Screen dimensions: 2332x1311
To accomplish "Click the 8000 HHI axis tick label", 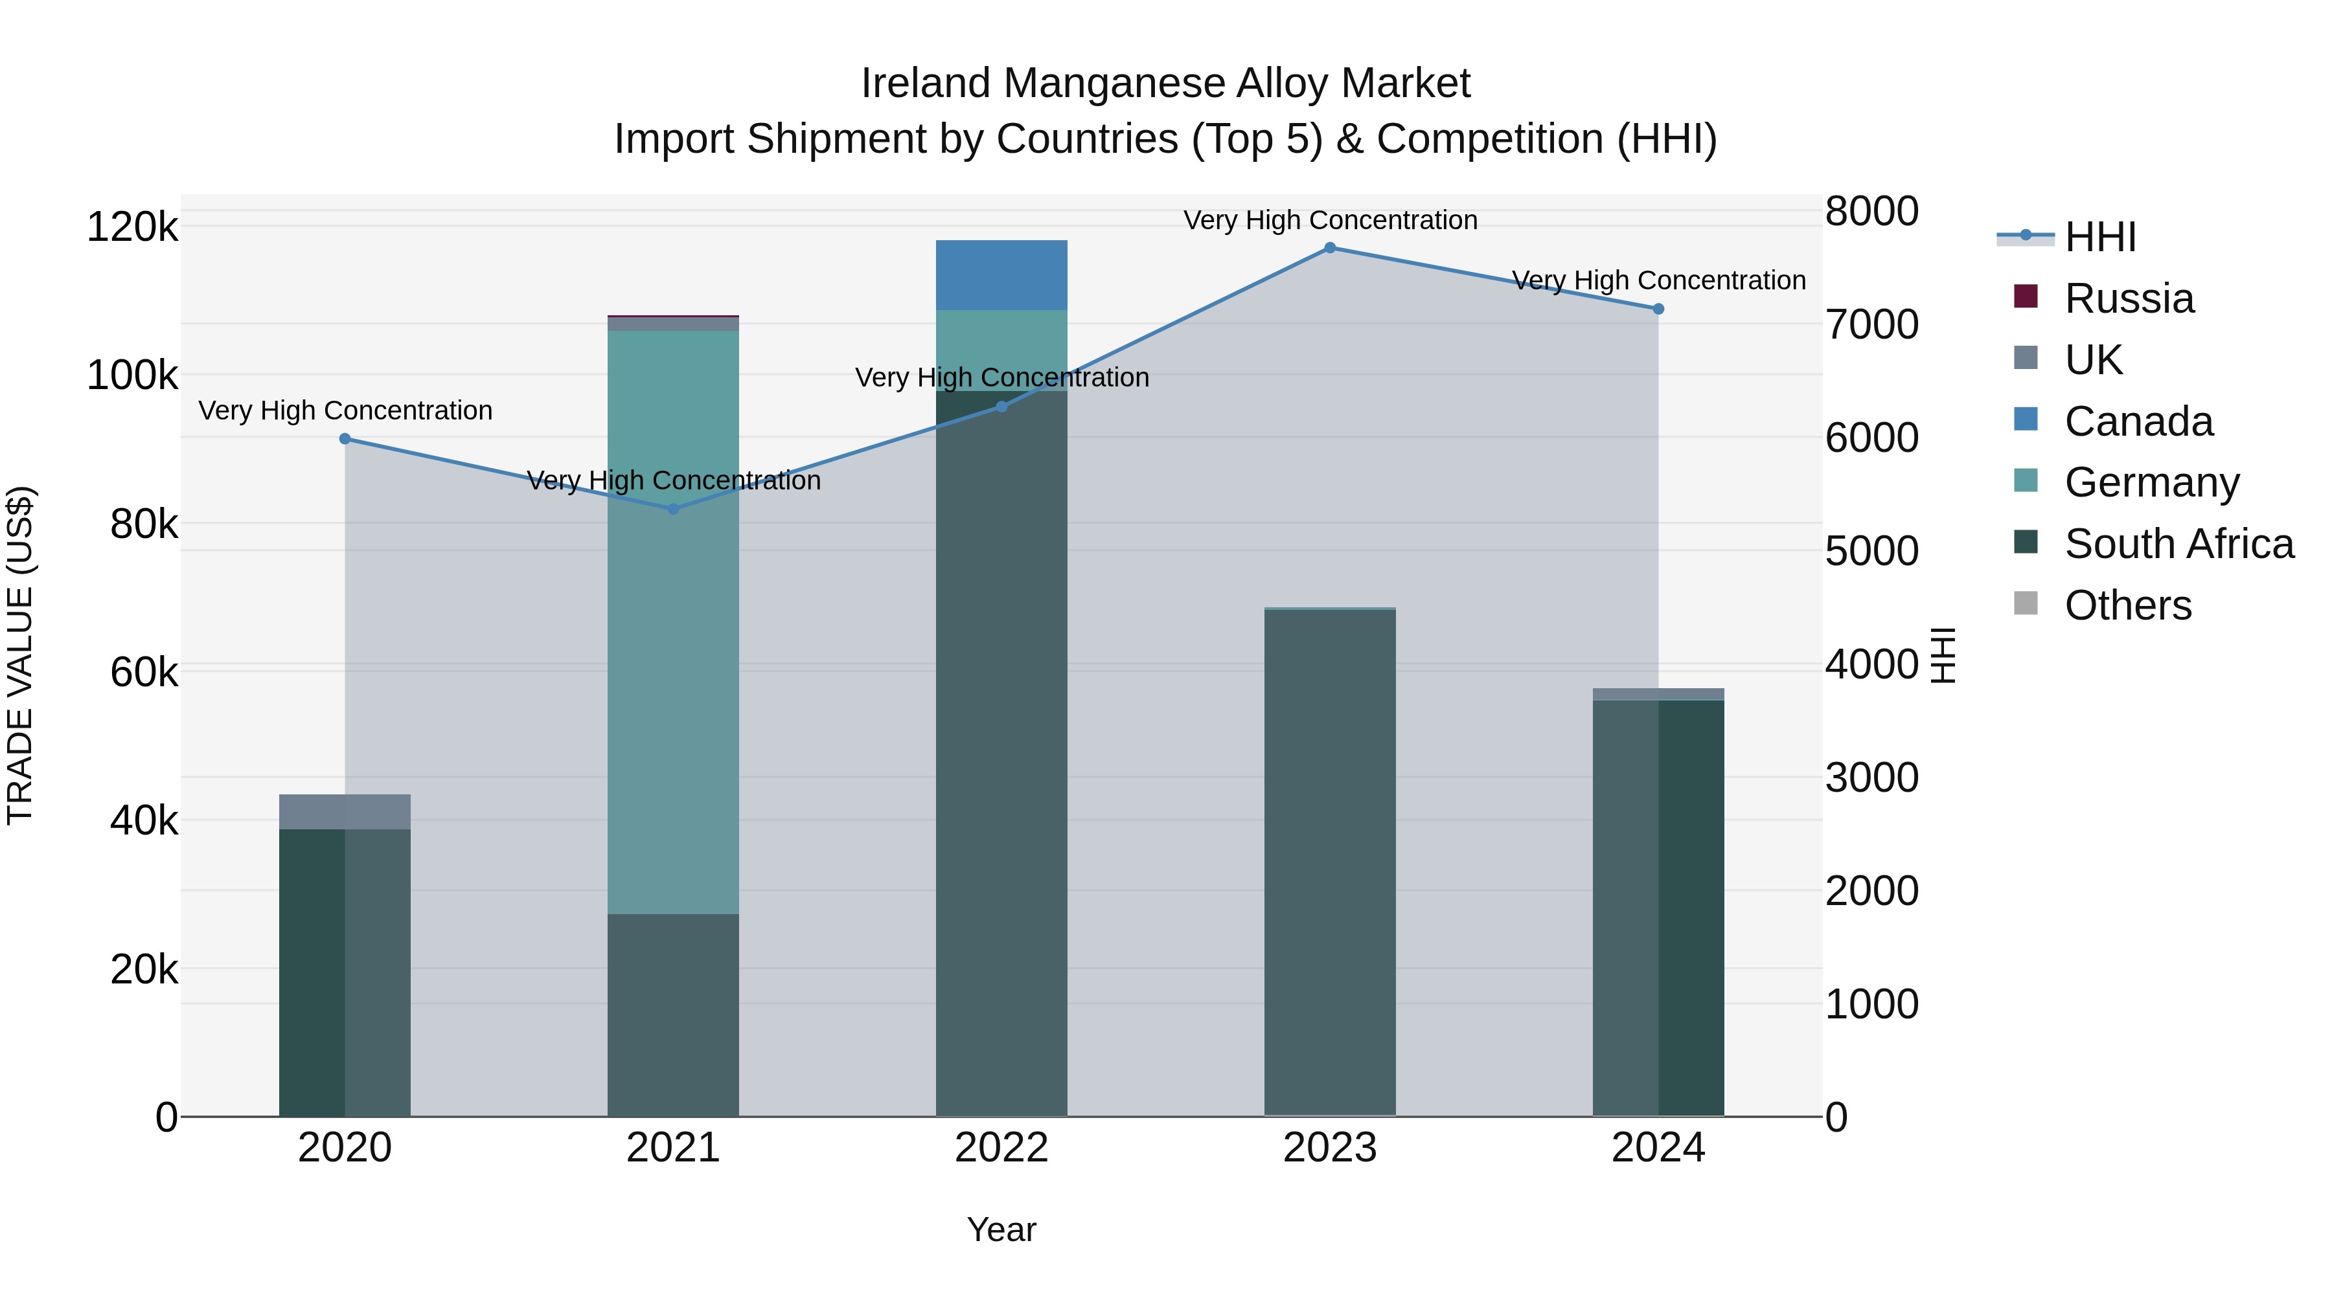I will tap(1871, 212).
